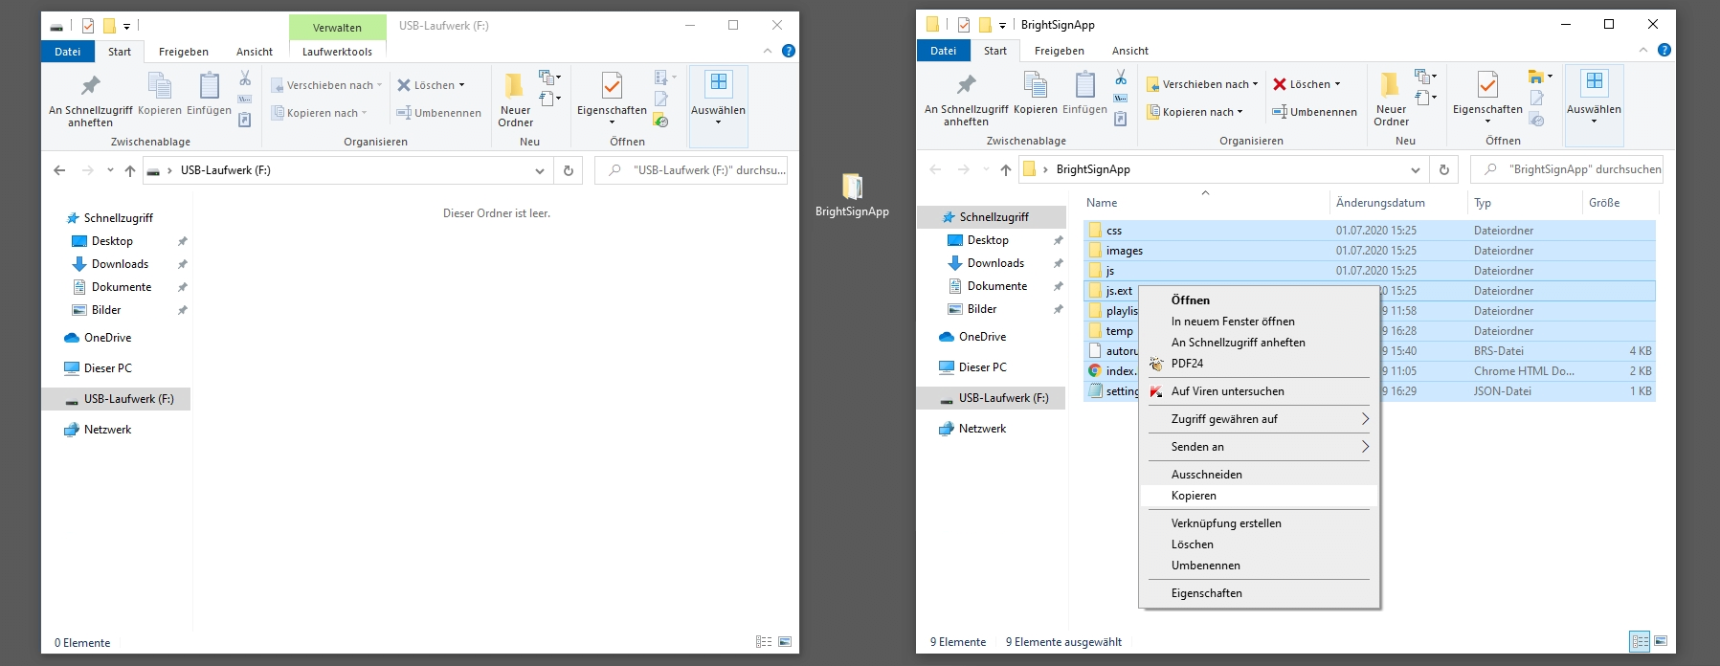The height and width of the screenshot is (666, 1720).
Task: Click the BrightSignApp search field
Action: [1579, 169]
